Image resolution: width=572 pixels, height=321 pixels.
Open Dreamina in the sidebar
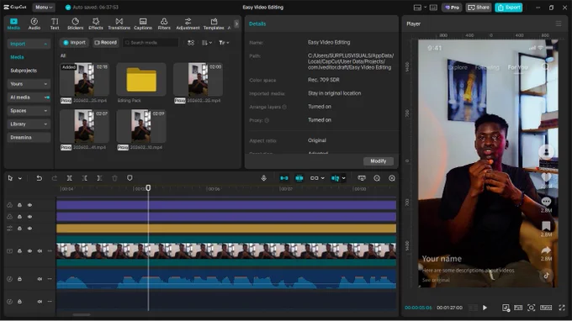[x=29, y=137]
